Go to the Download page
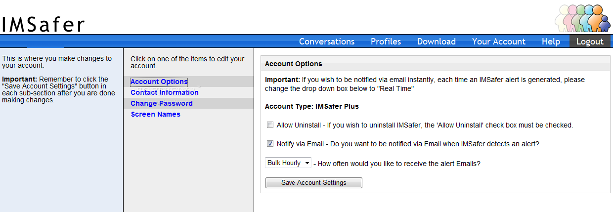The width and height of the screenshot is (613, 212). (x=437, y=42)
